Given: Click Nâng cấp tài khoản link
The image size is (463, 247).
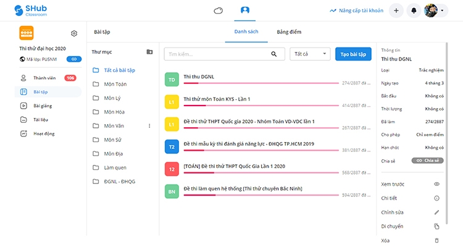Looking at the screenshot, I should (x=357, y=10).
